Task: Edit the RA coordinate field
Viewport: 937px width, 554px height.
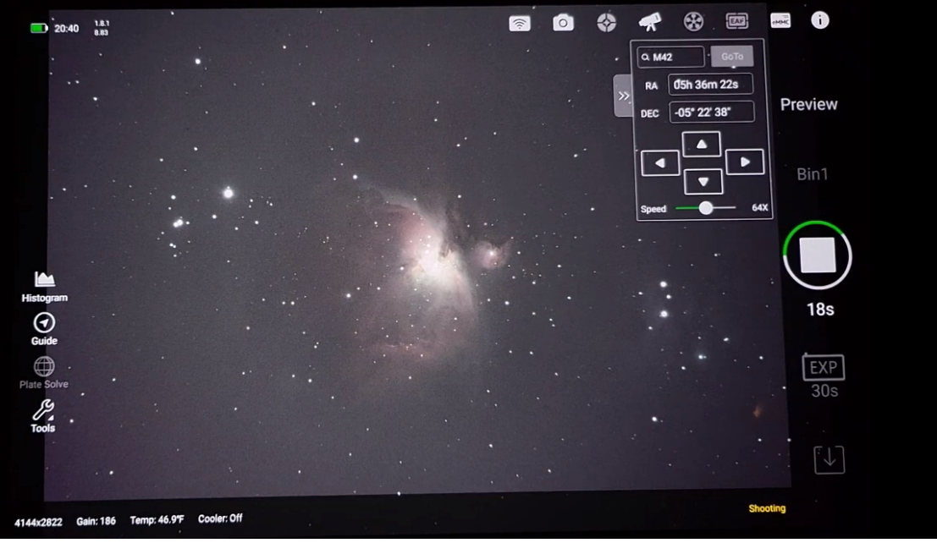Action: [710, 85]
